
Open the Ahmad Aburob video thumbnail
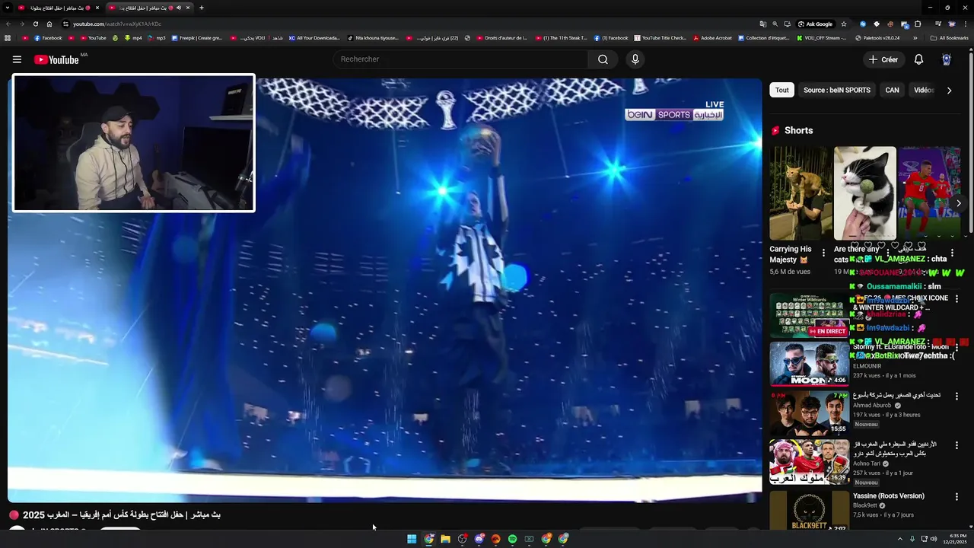(809, 413)
